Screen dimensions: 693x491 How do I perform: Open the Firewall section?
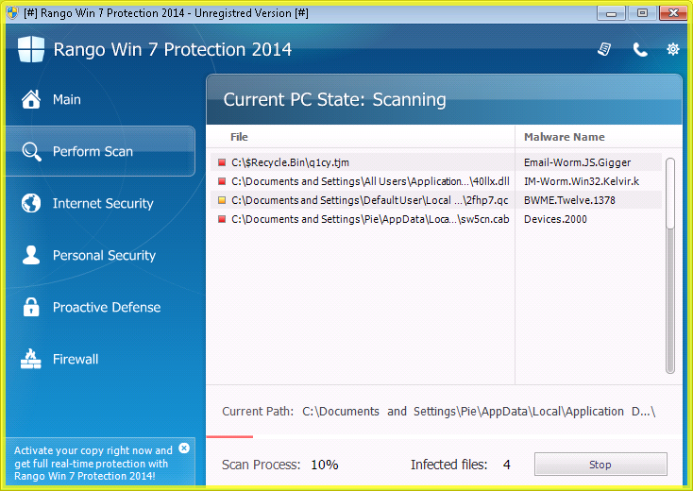pos(100,359)
